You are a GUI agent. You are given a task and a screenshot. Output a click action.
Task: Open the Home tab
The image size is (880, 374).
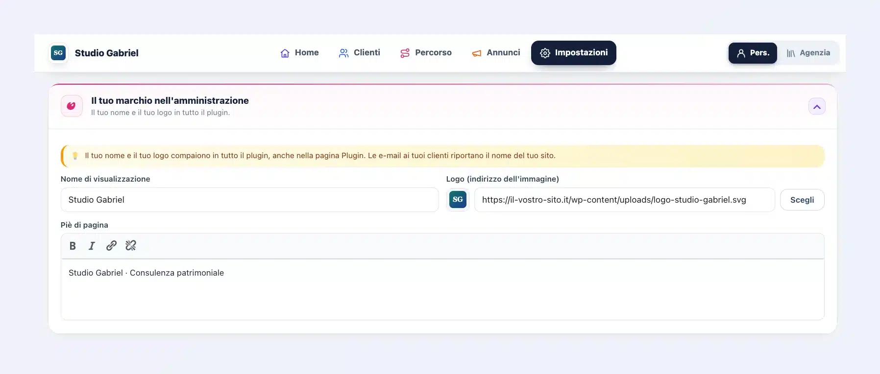[x=299, y=53]
